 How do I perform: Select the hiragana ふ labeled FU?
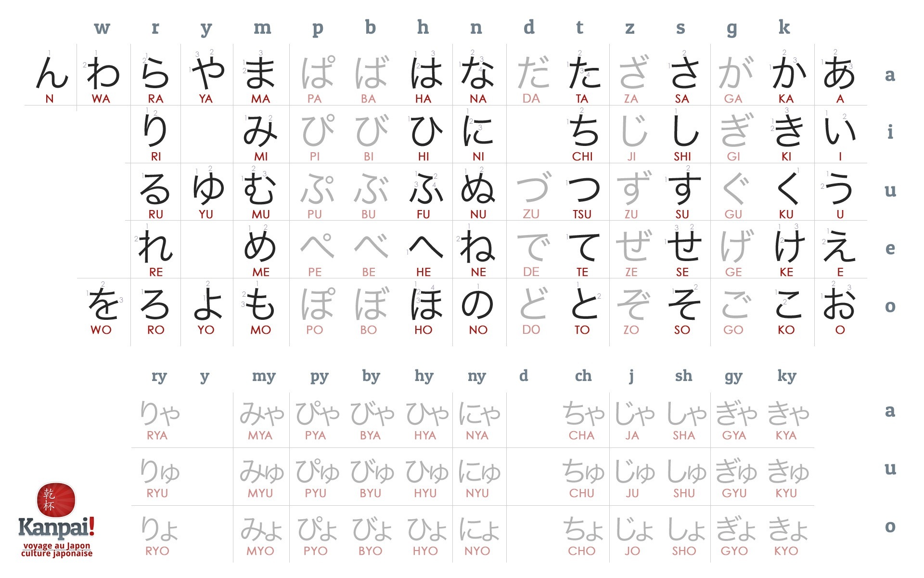click(426, 188)
